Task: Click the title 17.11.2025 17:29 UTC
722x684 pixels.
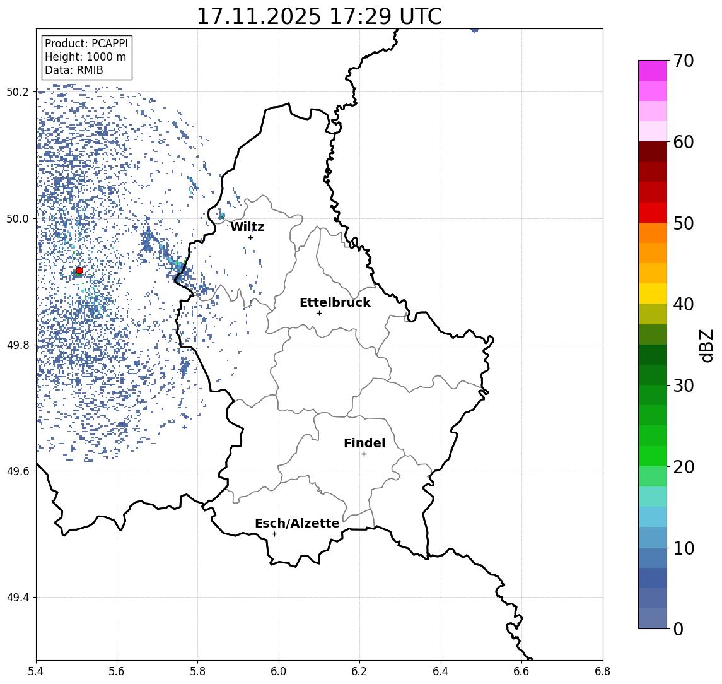Action: (x=319, y=16)
